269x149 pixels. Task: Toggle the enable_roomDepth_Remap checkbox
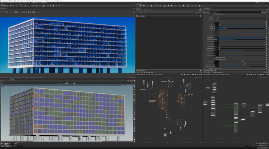(214, 58)
